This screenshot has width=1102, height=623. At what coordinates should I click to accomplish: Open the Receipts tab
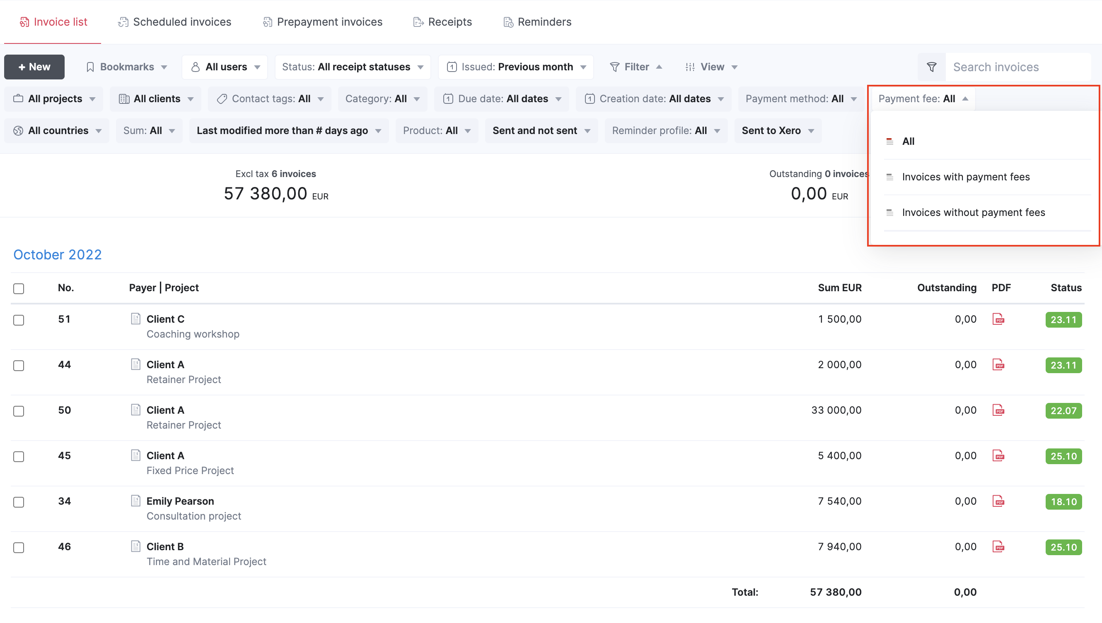(442, 22)
